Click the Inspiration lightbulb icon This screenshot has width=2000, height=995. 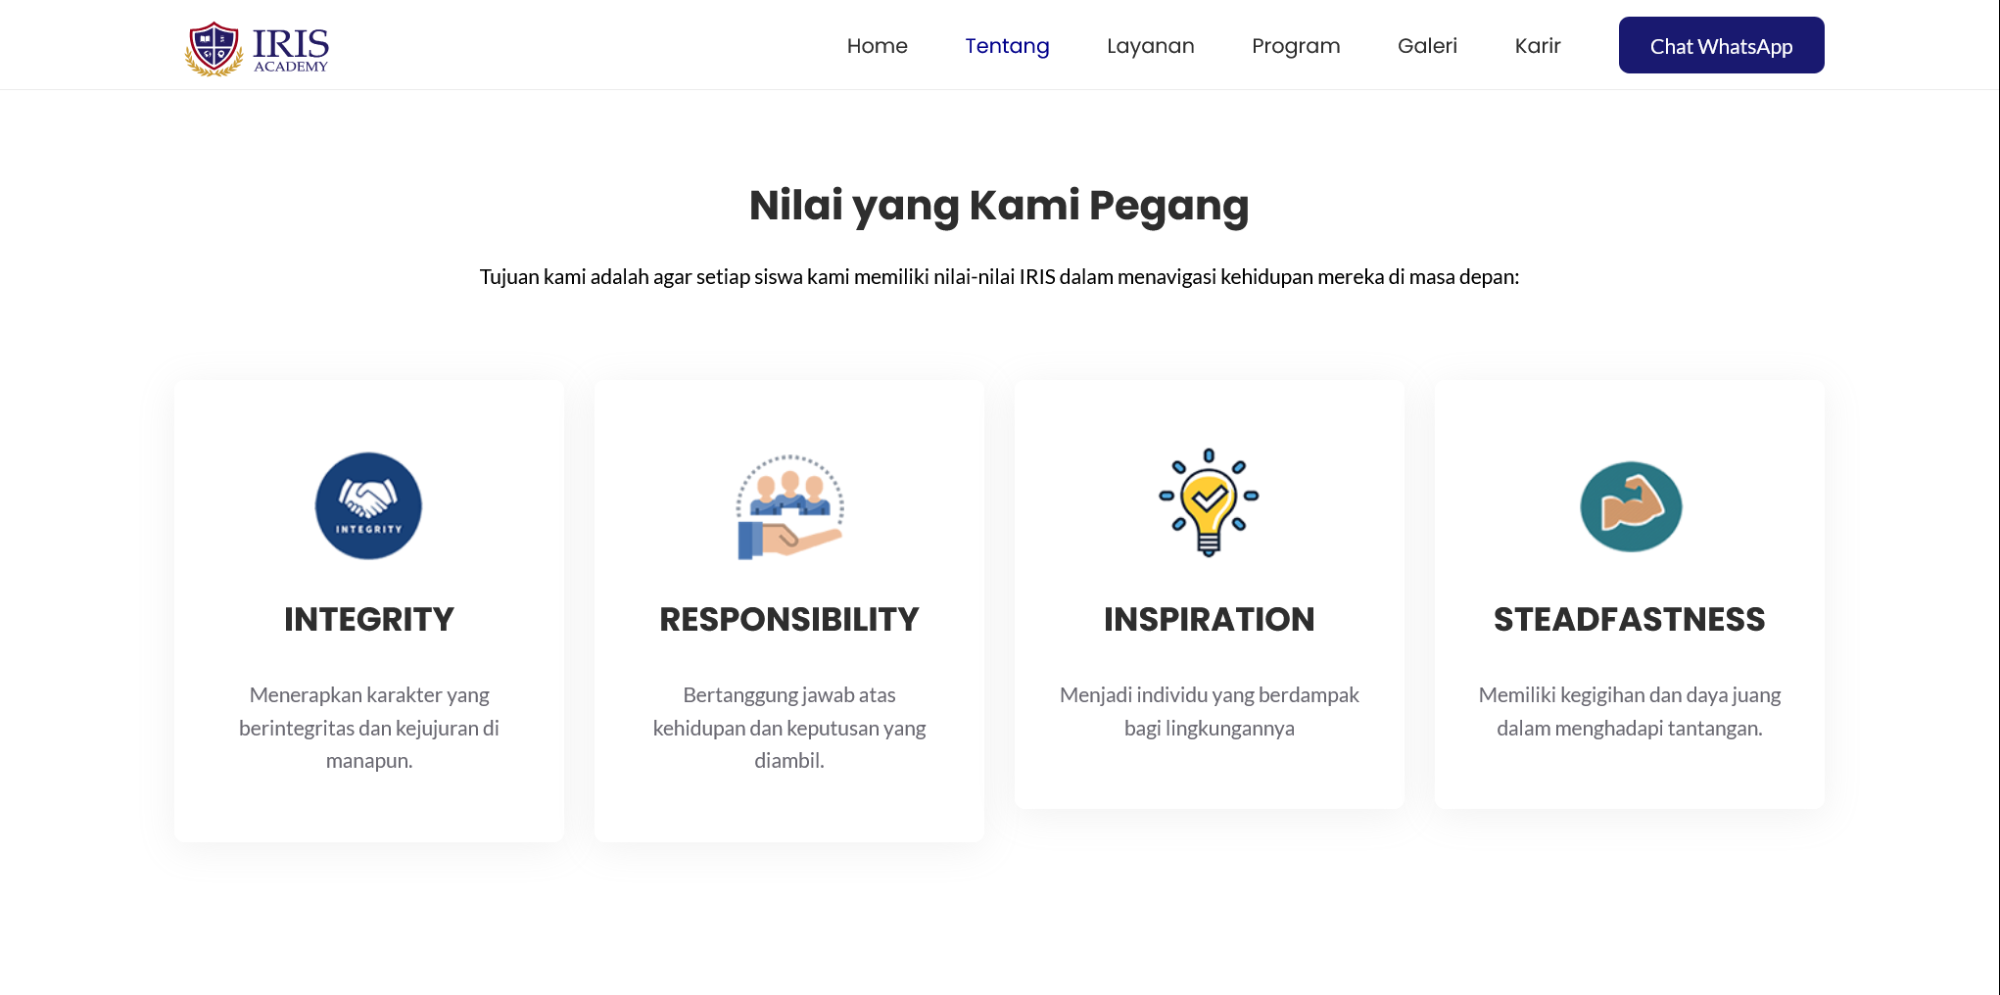coord(1209,502)
